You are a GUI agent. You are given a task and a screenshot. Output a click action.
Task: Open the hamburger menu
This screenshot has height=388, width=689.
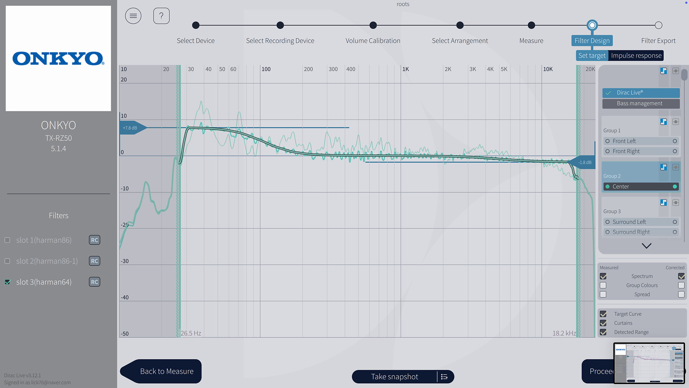tap(133, 16)
